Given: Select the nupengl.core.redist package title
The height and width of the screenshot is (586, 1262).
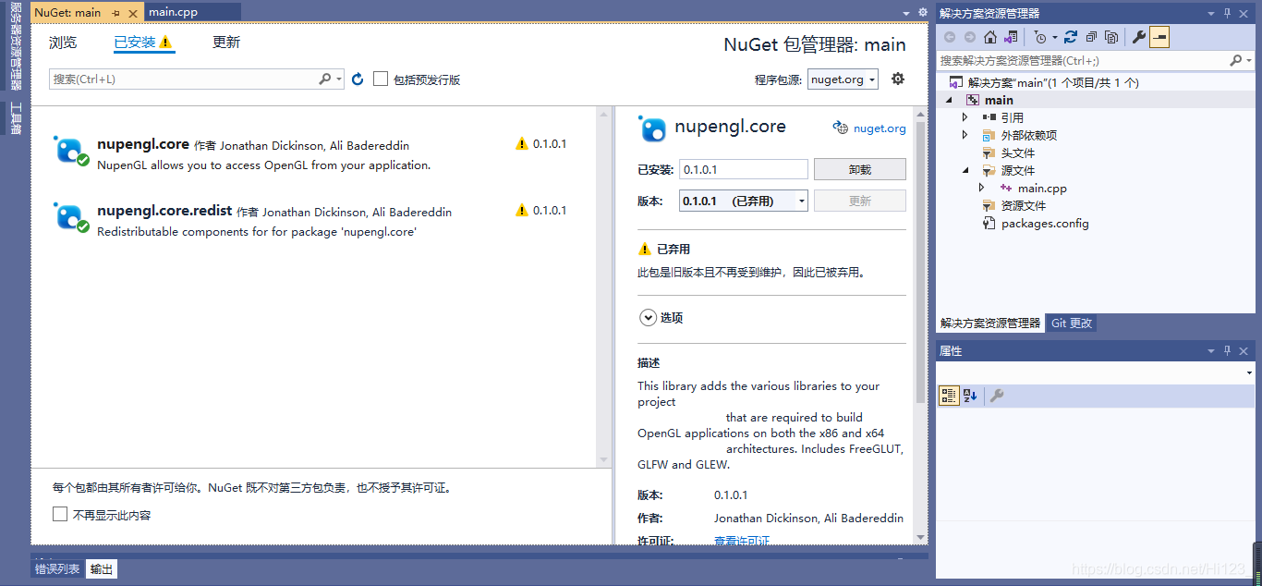Looking at the screenshot, I should click(x=164, y=211).
